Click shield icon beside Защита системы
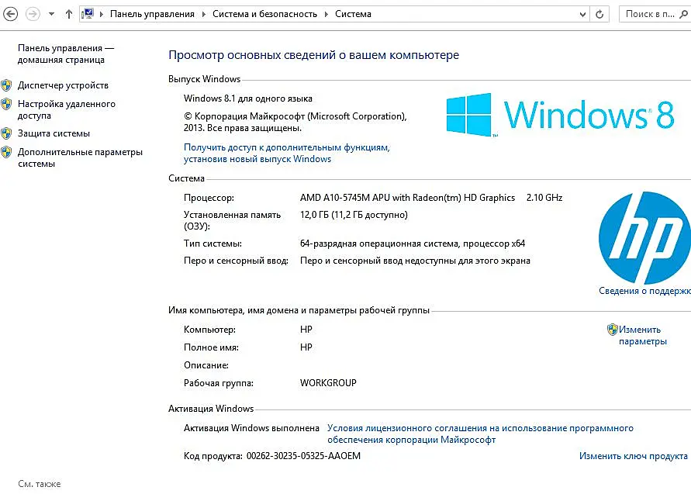This screenshot has width=691, height=494. point(6,133)
